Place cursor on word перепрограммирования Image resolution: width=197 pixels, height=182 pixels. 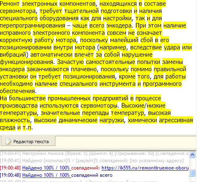click(32, 25)
